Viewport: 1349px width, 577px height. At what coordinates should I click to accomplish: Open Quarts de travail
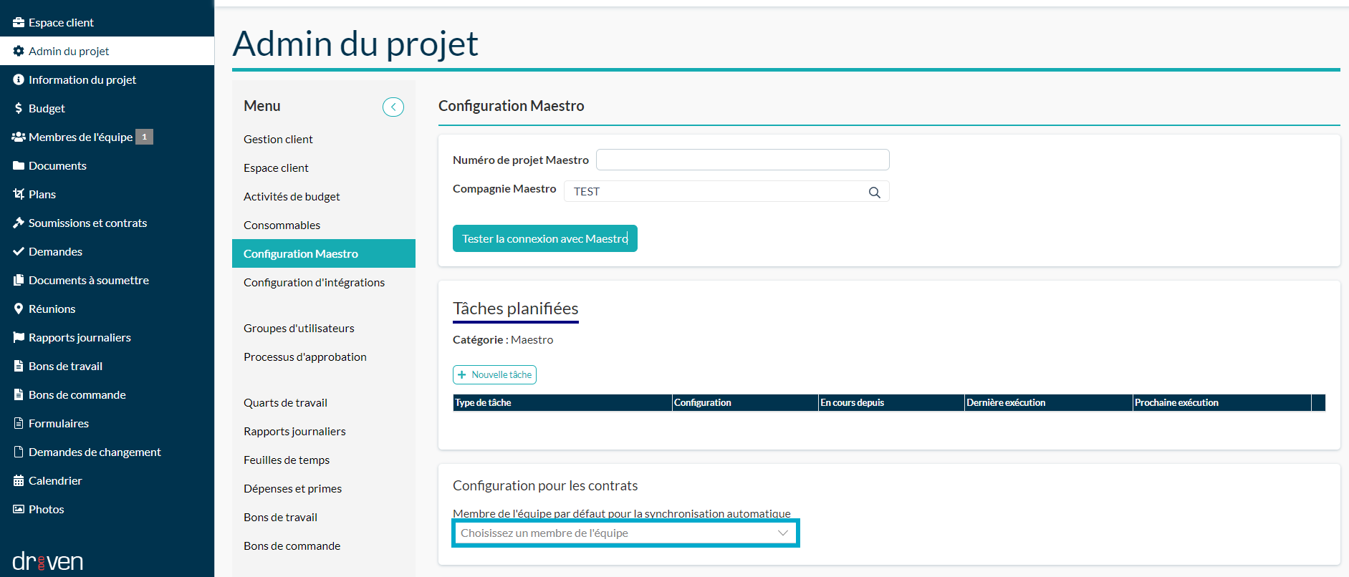[324, 402]
